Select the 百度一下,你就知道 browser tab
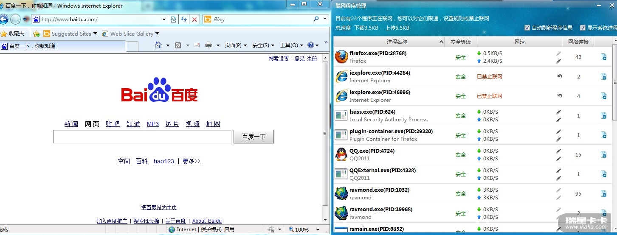617x235 pixels. (62, 46)
